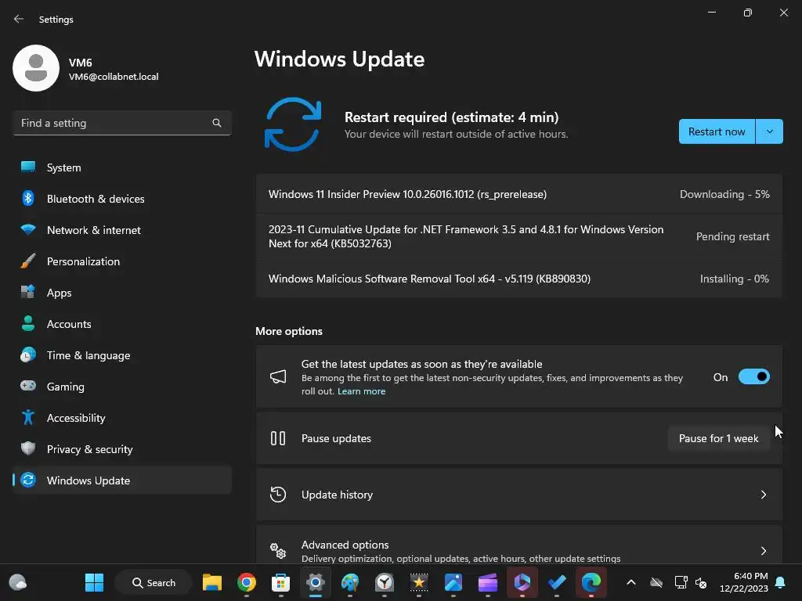Click Windows Malicious Software Removal Tool entry

click(518, 279)
